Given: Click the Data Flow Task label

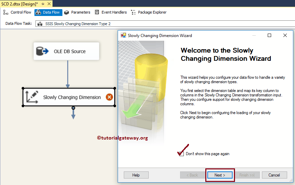Looking at the screenshot, I should click(x=19, y=24).
